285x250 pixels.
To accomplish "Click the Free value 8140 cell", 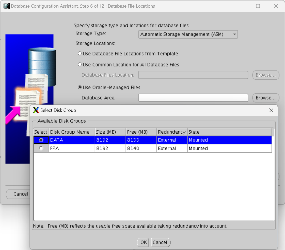I will pos(141,148).
